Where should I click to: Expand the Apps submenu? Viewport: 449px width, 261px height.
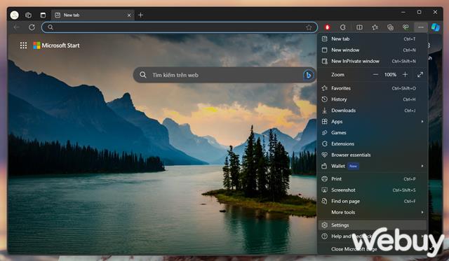pyautogui.click(x=373, y=122)
